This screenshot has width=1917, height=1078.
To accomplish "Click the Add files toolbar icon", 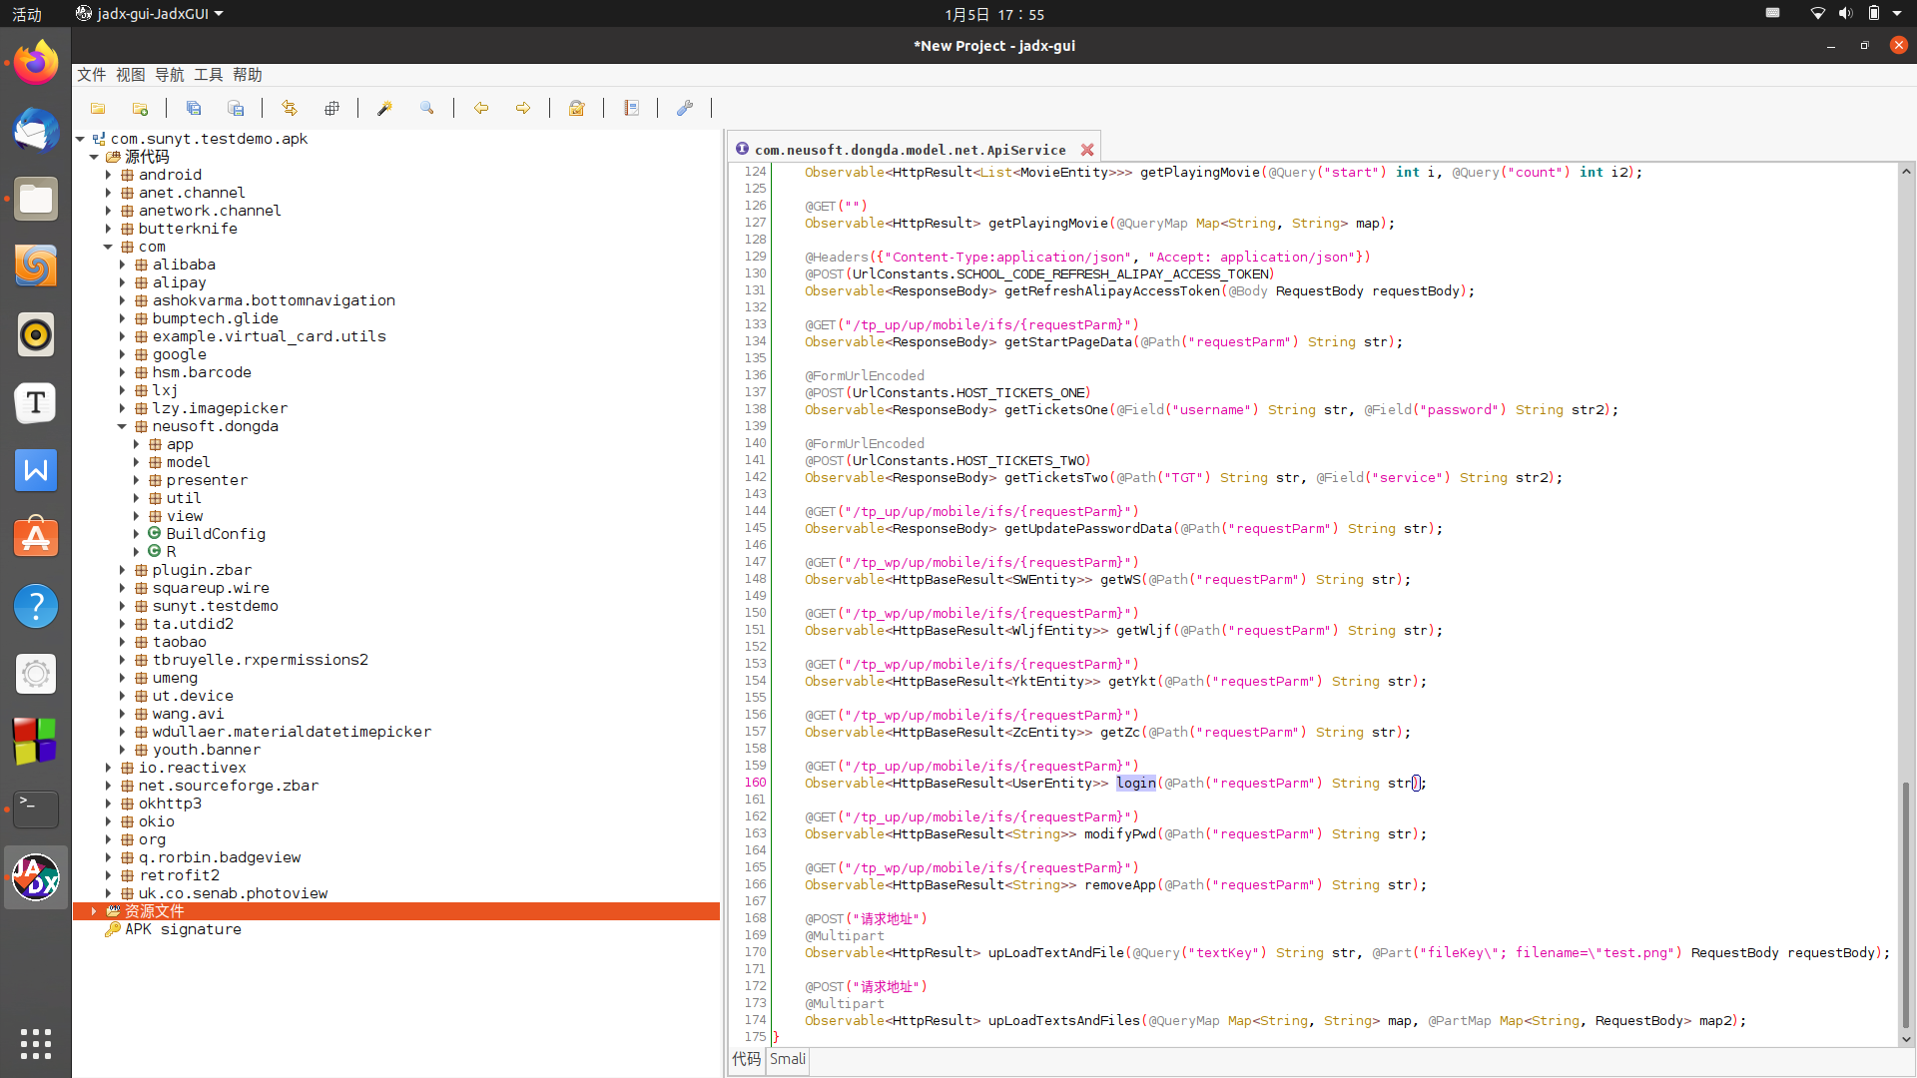I will (140, 108).
